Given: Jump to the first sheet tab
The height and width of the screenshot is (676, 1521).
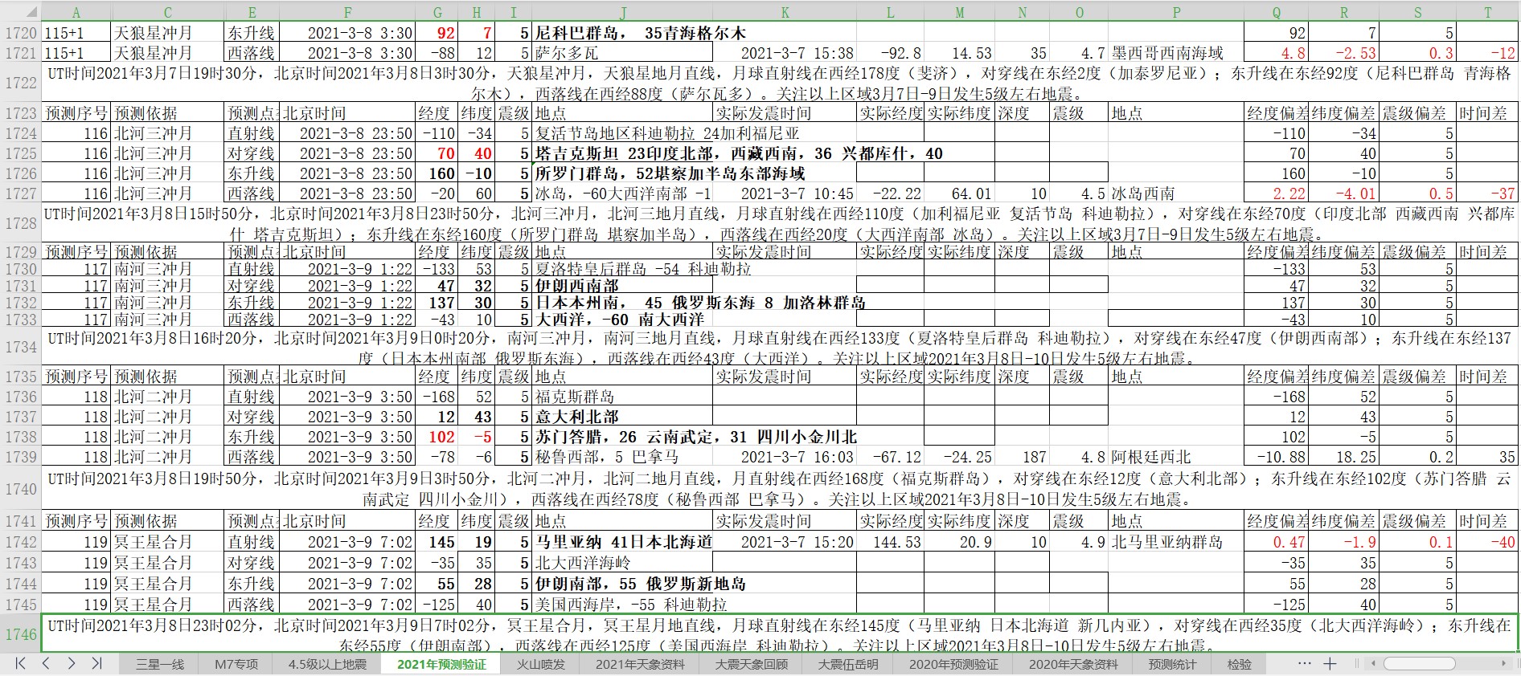Looking at the screenshot, I should pos(20,663).
